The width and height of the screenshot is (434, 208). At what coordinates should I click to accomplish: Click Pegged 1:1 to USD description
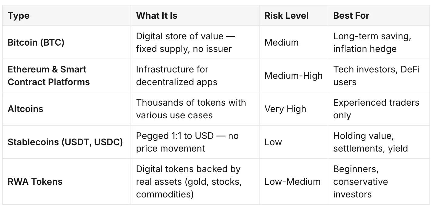pyautogui.click(x=187, y=142)
